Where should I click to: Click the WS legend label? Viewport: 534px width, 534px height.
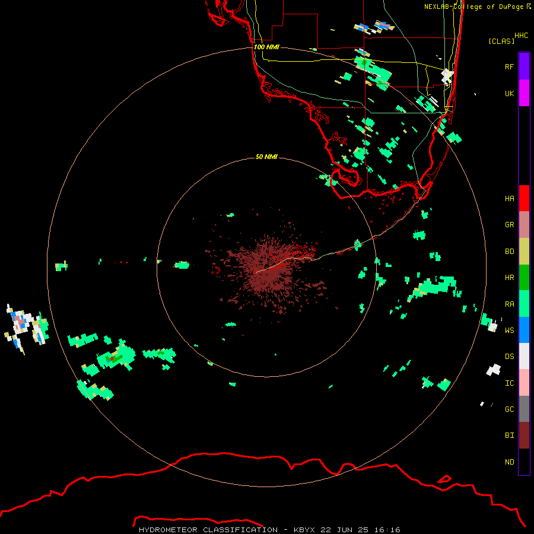coord(509,330)
